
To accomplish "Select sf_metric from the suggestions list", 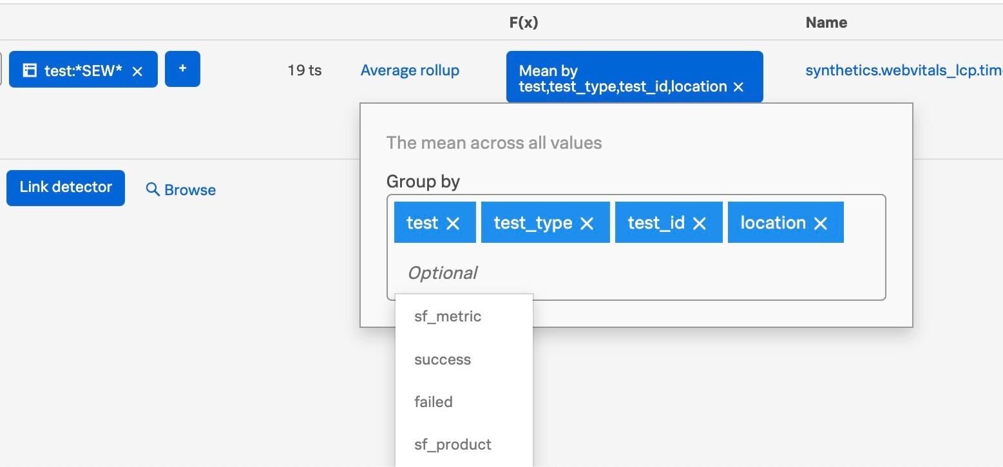I will (447, 316).
